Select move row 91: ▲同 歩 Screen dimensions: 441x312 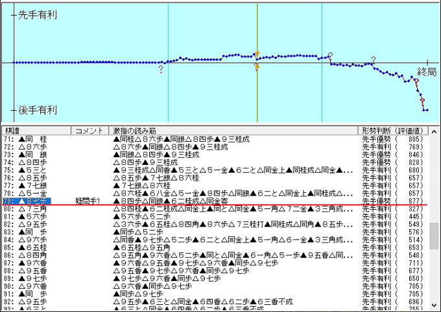[x=215, y=294]
